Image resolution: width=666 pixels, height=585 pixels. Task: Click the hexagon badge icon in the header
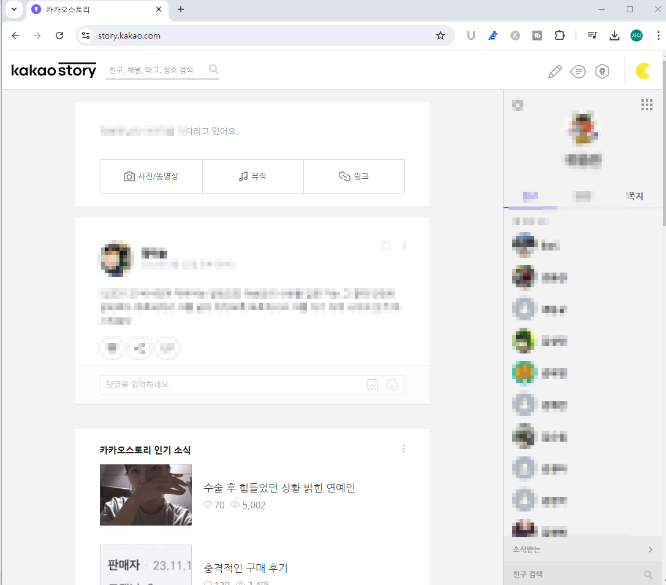click(x=602, y=71)
